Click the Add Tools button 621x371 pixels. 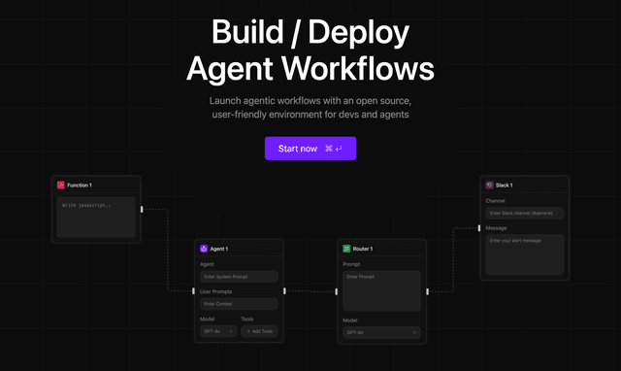(259, 331)
